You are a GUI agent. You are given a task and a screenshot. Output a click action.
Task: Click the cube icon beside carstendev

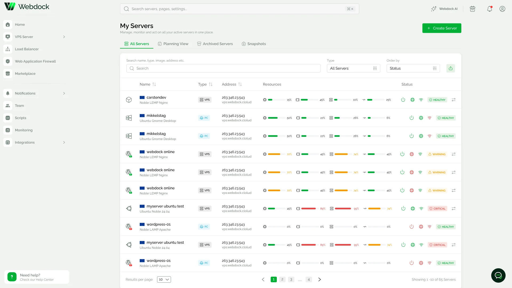coord(129,100)
